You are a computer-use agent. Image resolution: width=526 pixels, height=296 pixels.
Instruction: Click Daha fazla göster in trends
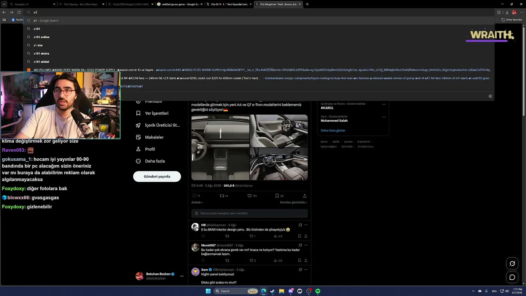pyautogui.click(x=333, y=130)
